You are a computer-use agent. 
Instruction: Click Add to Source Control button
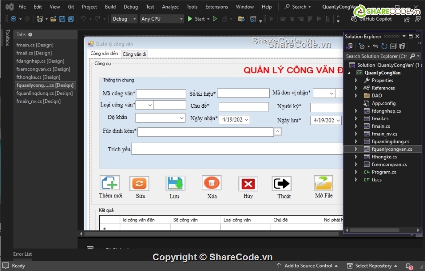[x=307, y=266]
